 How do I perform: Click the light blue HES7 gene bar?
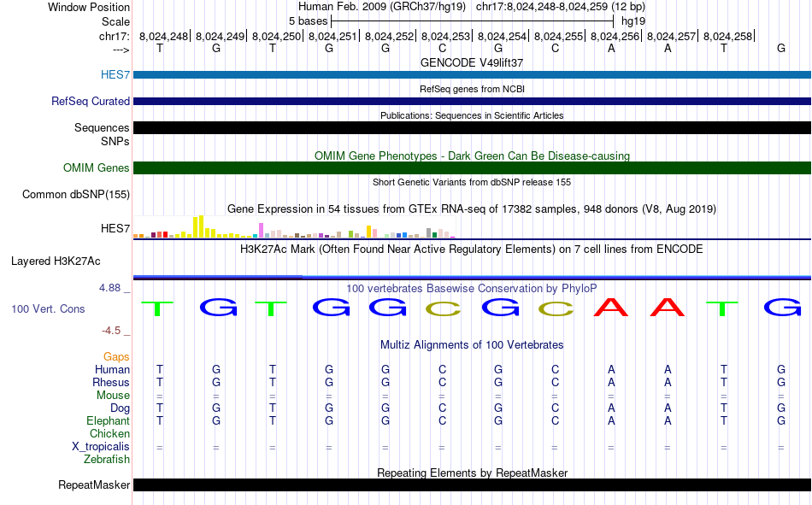tap(473, 74)
